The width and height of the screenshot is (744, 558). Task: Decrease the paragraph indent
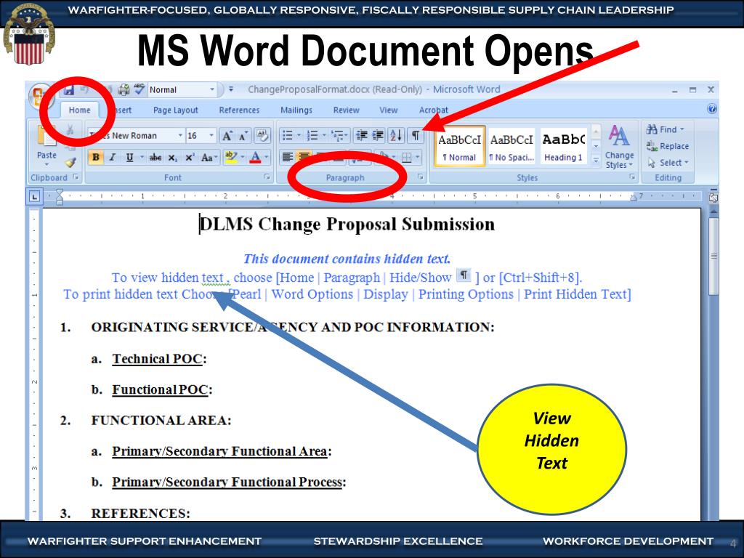pos(362,136)
